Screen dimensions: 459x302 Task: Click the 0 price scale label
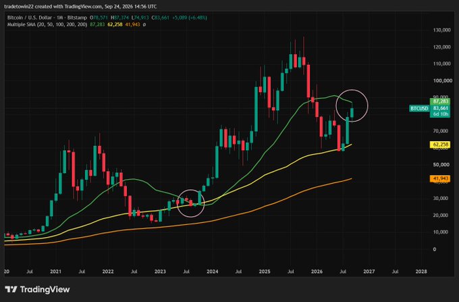point(435,249)
